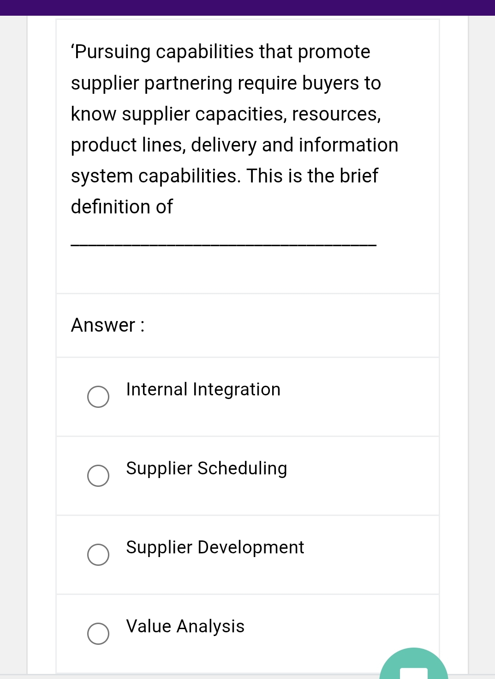Viewport: 495px width, 679px height.
Task: Click the divider between answer options
Action: [x=247, y=436]
